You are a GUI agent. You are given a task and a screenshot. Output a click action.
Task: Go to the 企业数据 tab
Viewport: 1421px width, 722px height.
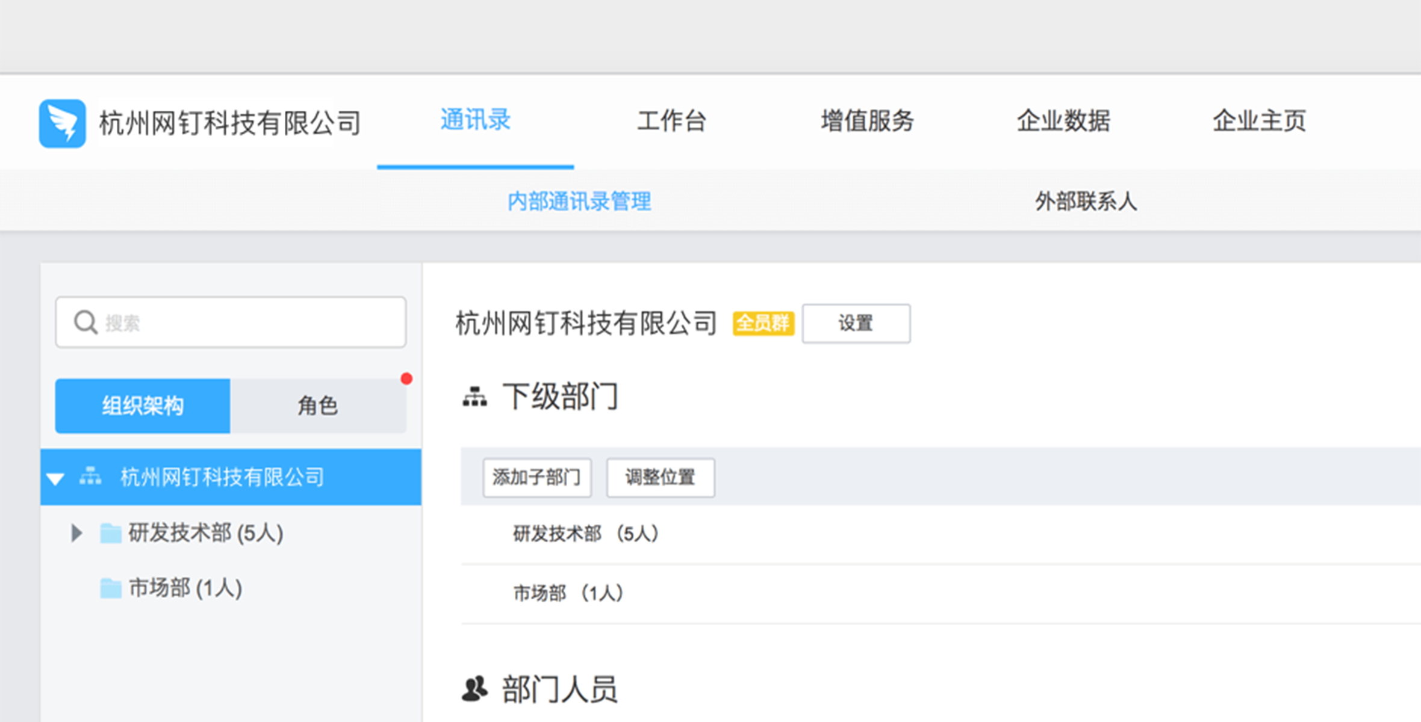(1063, 120)
